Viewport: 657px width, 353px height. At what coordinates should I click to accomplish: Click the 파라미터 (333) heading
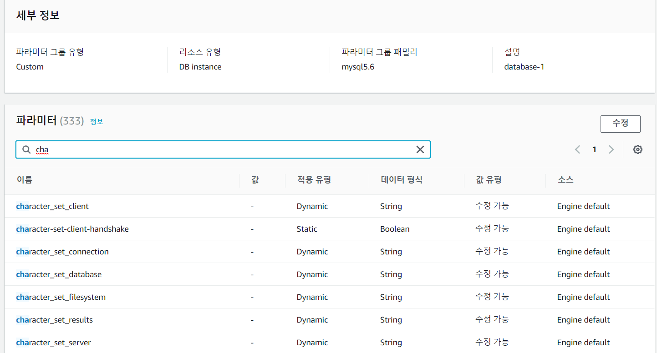(50, 121)
